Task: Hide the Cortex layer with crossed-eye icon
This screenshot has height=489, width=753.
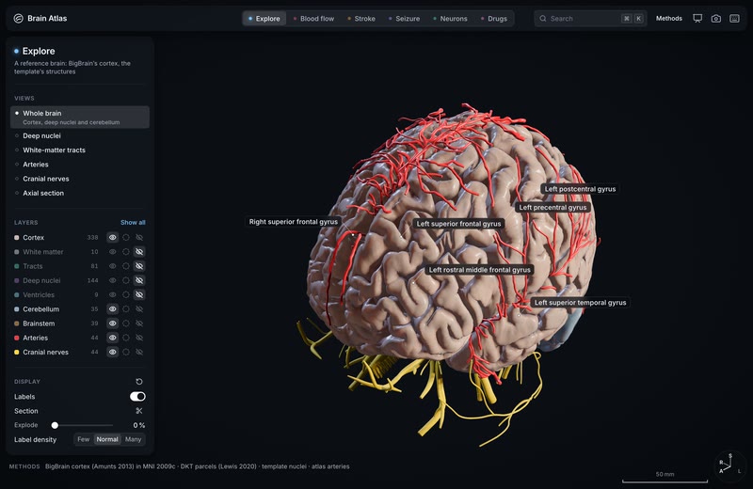Action: [x=139, y=237]
